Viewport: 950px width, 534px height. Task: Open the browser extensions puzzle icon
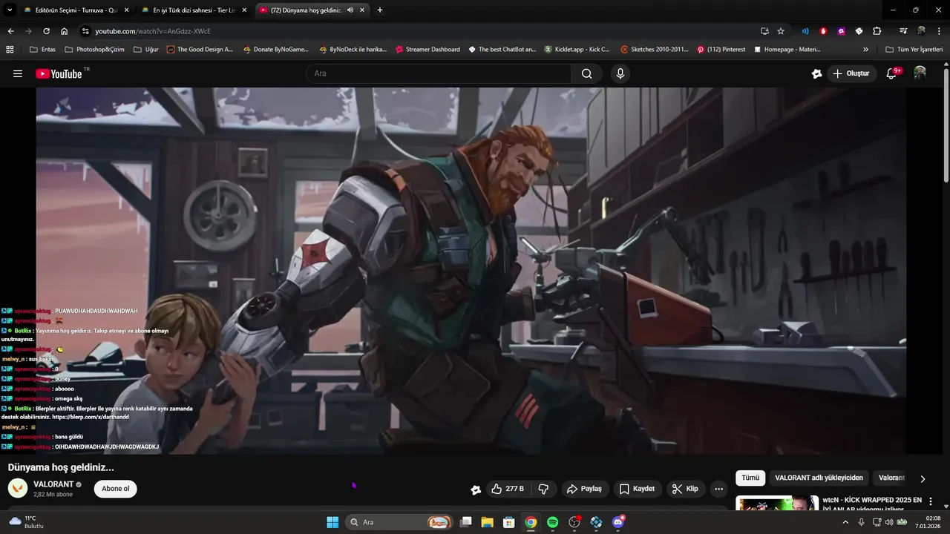click(x=877, y=31)
